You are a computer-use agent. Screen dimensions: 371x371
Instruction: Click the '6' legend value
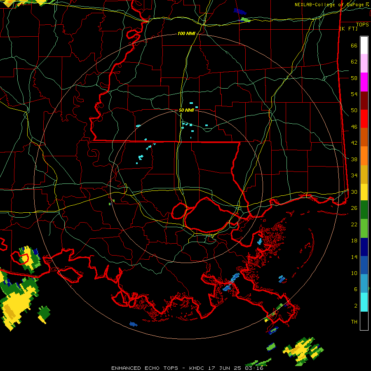pos(355,289)
